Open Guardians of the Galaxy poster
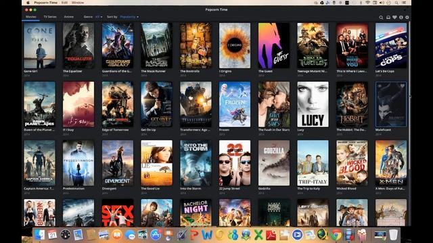 point(118,45)
